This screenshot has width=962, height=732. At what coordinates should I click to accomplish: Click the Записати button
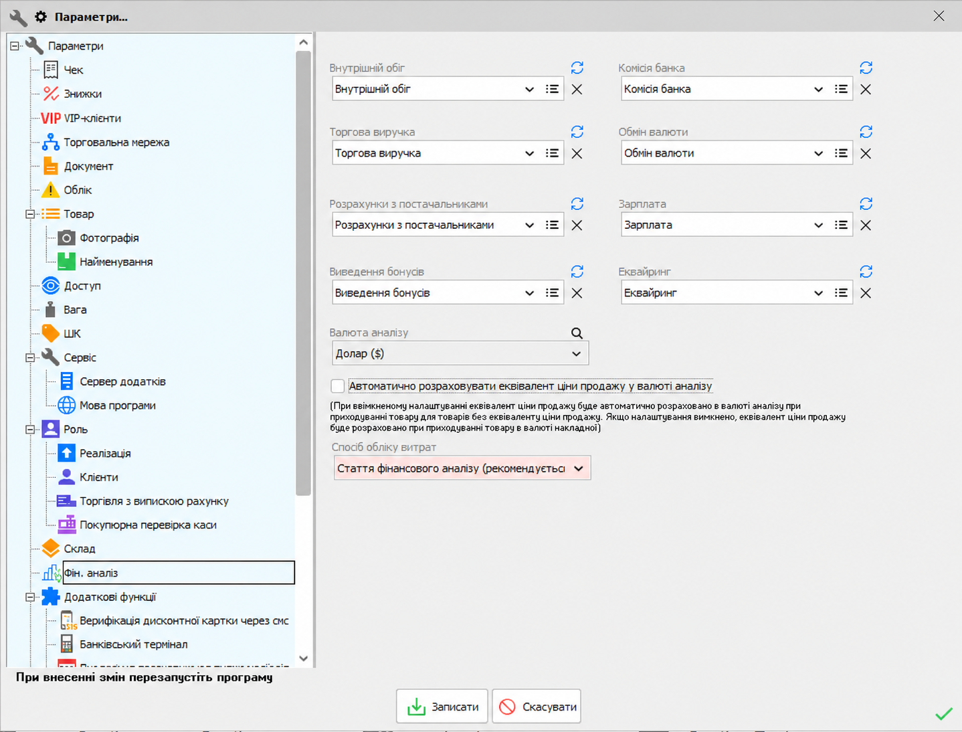[x=442, y=707]
